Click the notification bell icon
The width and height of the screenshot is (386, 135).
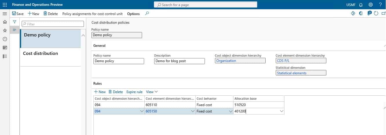[x=361, y=5]
